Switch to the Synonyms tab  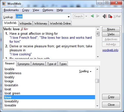pyautogui.click(x=23, y=64)
